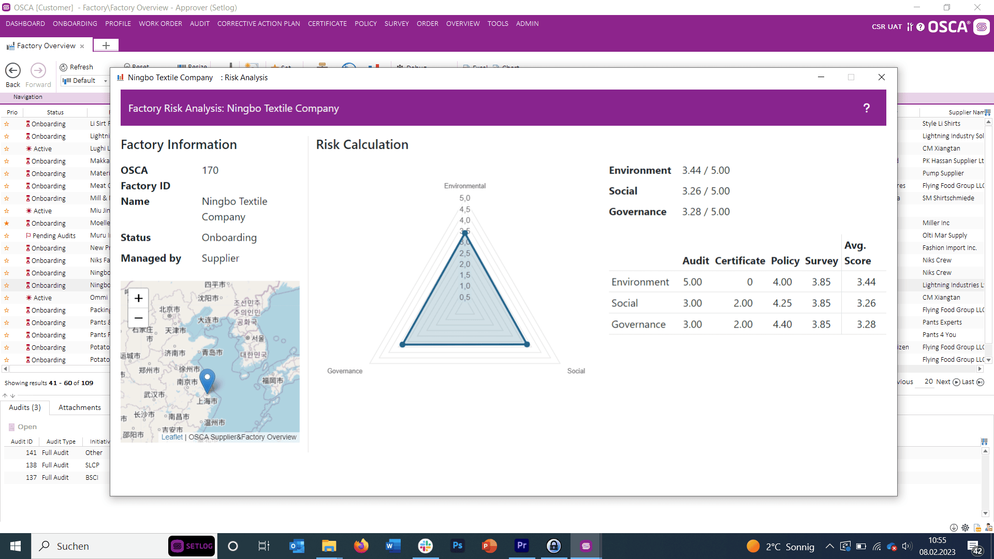Switch to the Attachments tab
The height and width of the screenshot is (559, 994).
pyautogui.click(x=80, y=408)
